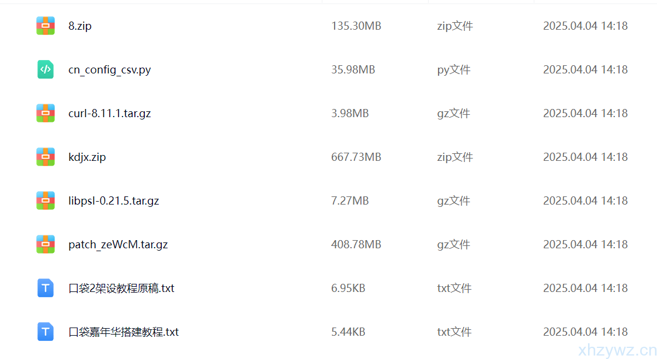
Task: Click the 6.95KB file size entry
Action: coord(348,288)
